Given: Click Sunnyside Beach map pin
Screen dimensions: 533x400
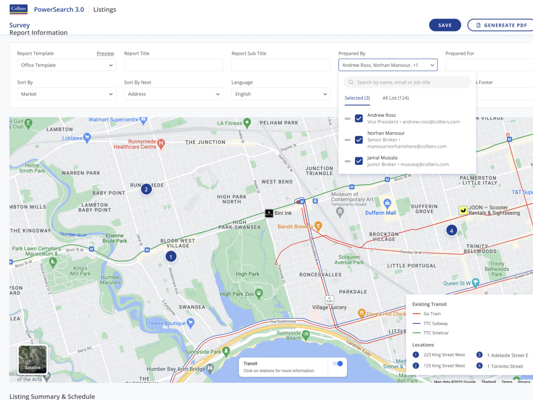Looking at the screenshot, I should click(x=306, y=335).
